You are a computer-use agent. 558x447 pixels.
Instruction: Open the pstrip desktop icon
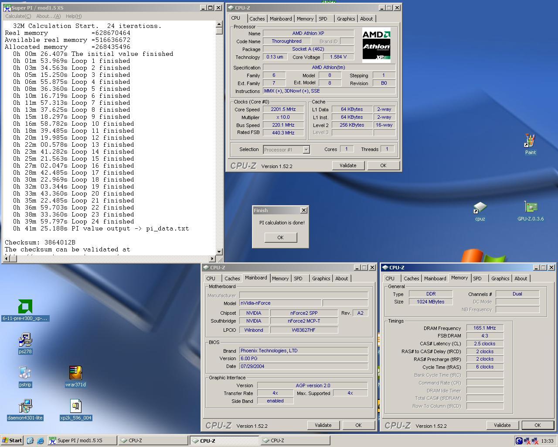25,377
